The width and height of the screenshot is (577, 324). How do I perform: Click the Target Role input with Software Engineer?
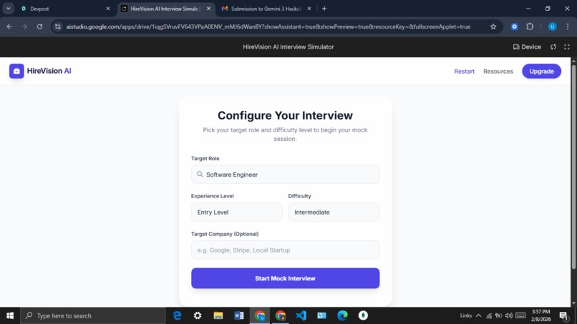(285, 175)
